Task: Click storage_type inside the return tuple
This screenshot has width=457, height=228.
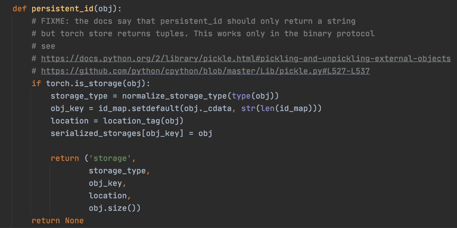Action: tap(117, 171)
